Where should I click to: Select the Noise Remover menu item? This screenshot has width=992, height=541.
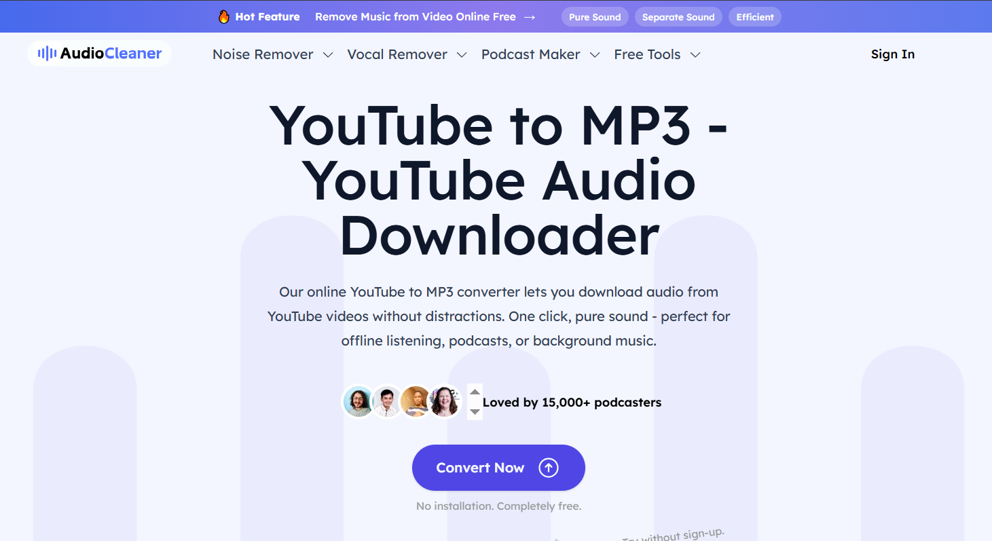point(263,54)
